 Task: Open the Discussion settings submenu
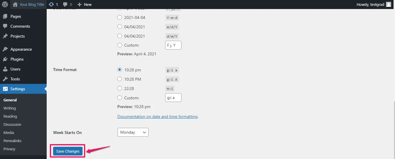click(12, 124)
